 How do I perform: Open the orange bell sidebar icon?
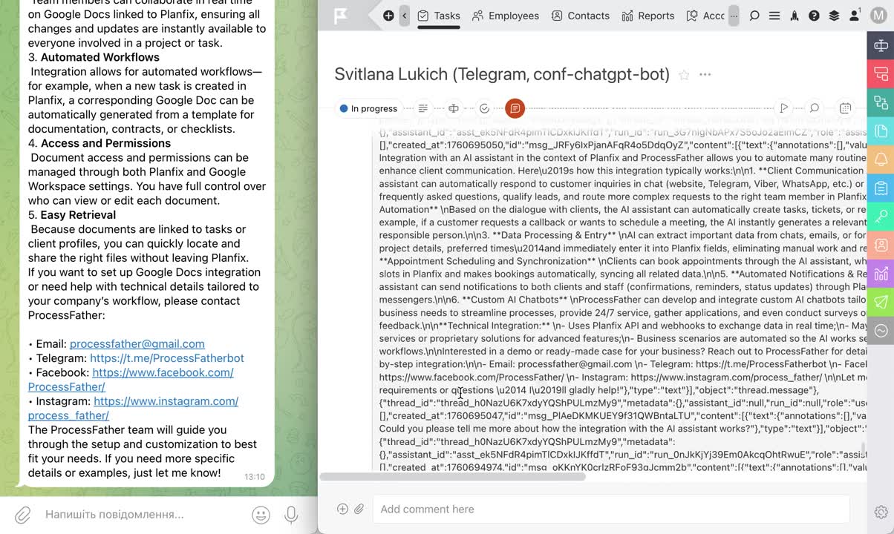(x=881, y=159)
